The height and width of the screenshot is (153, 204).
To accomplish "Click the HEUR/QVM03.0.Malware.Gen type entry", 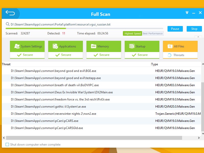I will (x=175, y=85).
